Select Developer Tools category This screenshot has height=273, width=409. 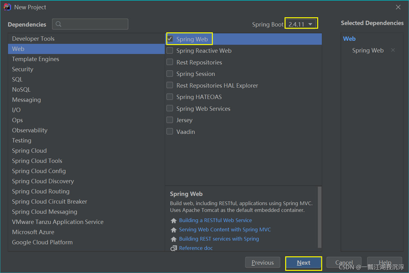86,39
